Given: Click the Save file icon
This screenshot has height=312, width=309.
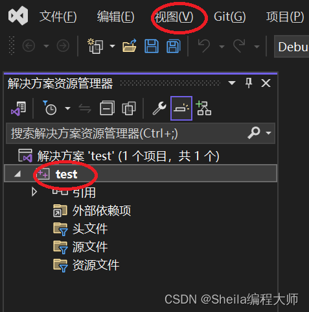Looking at the screenshot, I should pyautogui.click(x=152, y=46).
